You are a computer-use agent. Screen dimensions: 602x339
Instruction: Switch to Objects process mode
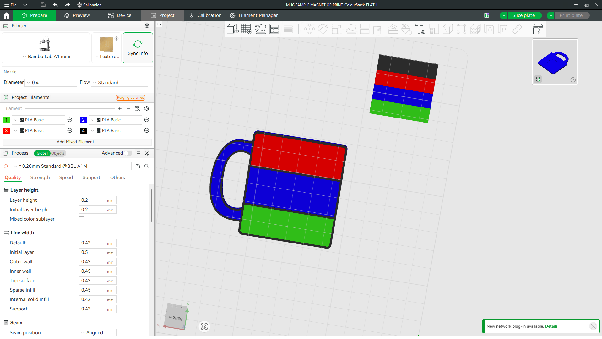(58, 153)
